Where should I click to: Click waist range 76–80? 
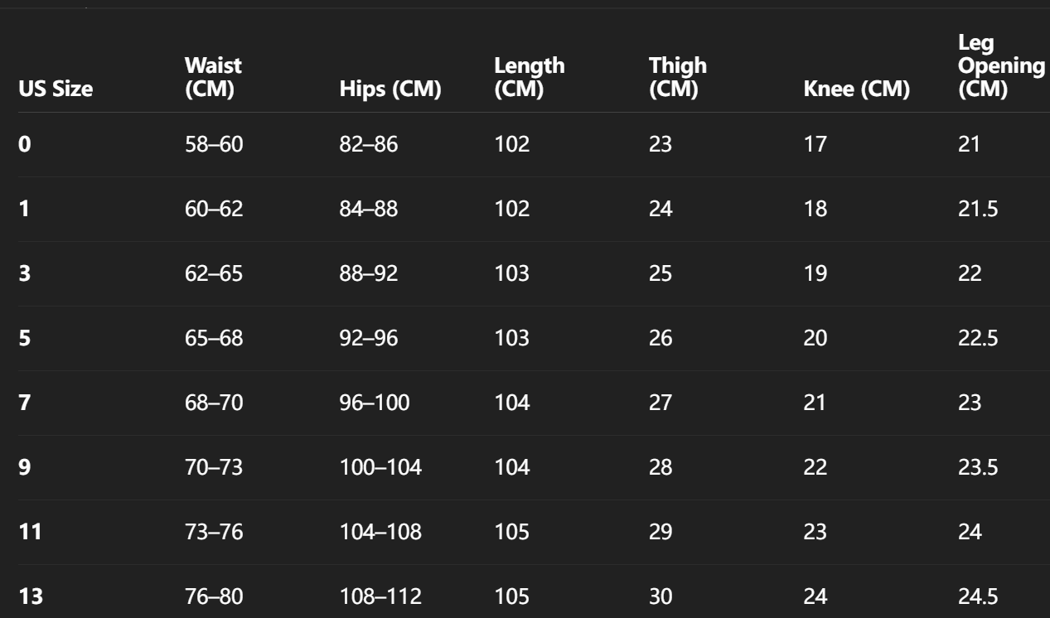point(214,596)
